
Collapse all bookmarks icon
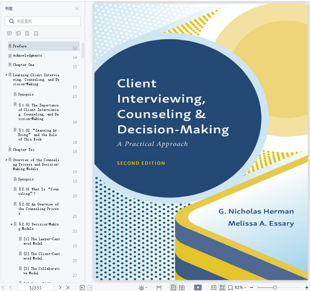click(18, 33)
